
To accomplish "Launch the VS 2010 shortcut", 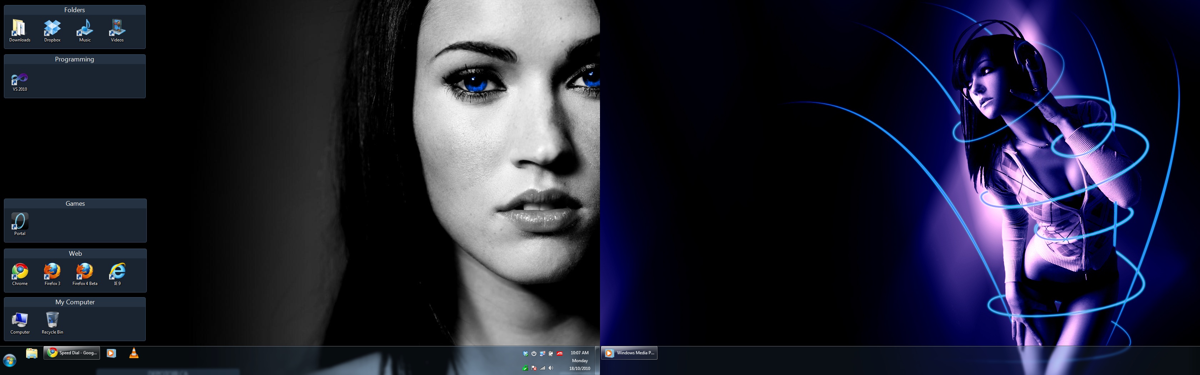I will [20, 82].
